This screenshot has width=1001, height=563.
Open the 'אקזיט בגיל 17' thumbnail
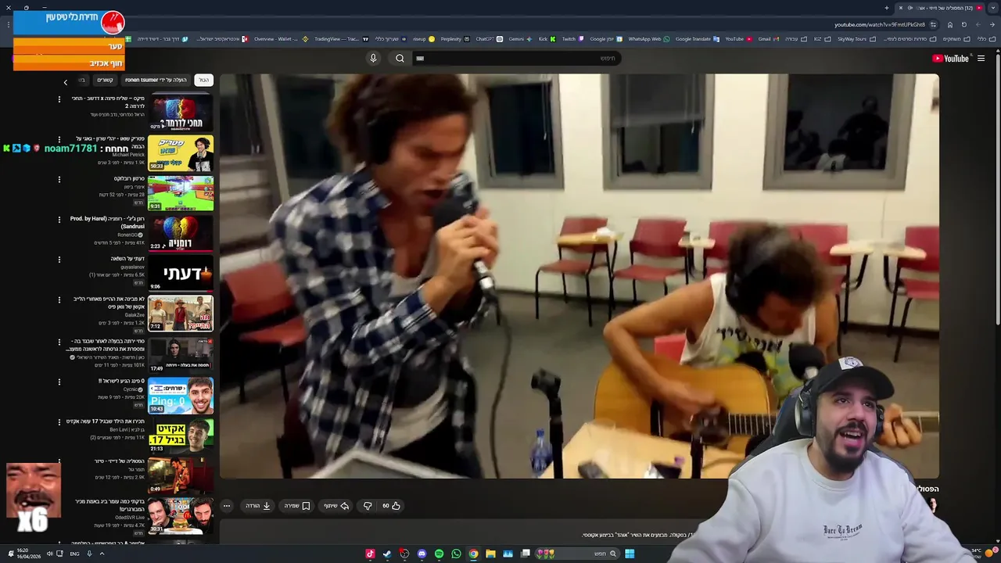coord(181,436)
